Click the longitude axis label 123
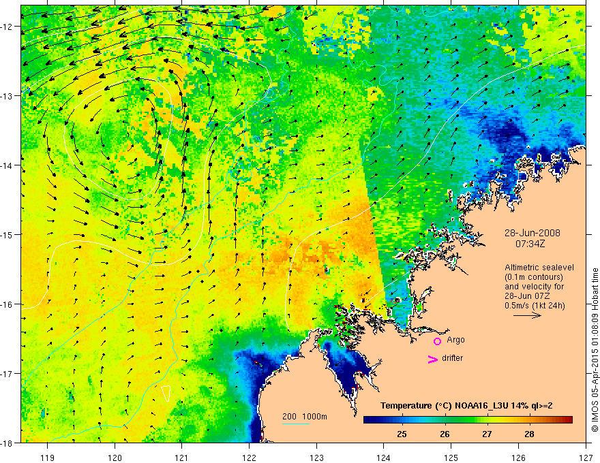The width and height of the screenshot is (600, 463). [x=316, y=458]
